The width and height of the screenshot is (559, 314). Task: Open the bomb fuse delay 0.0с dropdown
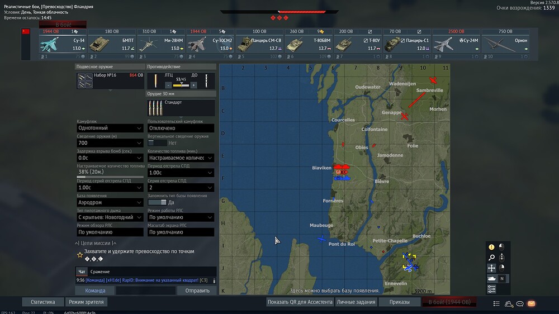pos(110,158)
